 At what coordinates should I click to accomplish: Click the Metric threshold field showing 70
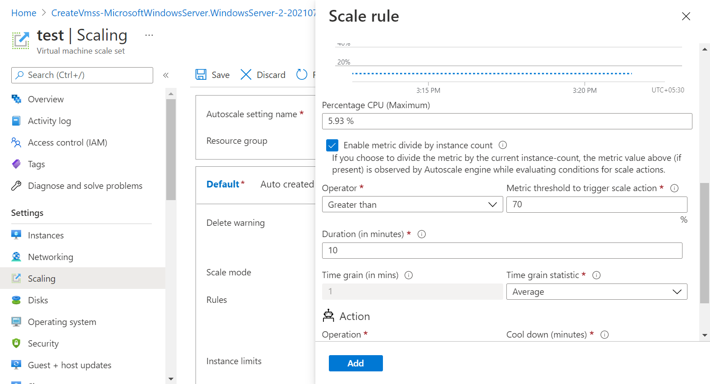(x=596, y=205)
